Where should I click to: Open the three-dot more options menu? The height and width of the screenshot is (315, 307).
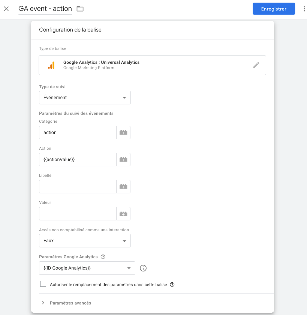click(x=304, y=9)
